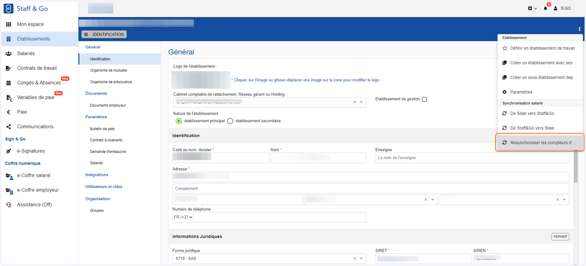
Task: Open Salariés under Paramètres section
Action: [96, 163]
